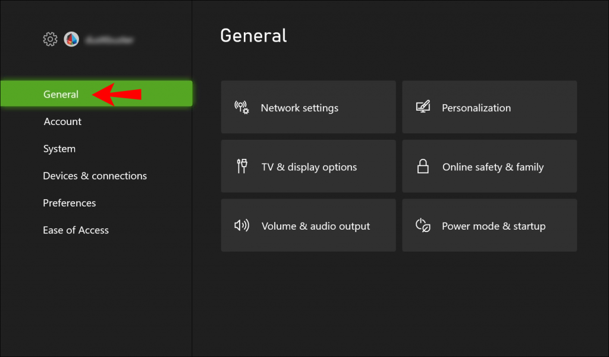Screen dimensions: 609x357
Task: Open Power mode & startup settings
Action: click(489, 225)
